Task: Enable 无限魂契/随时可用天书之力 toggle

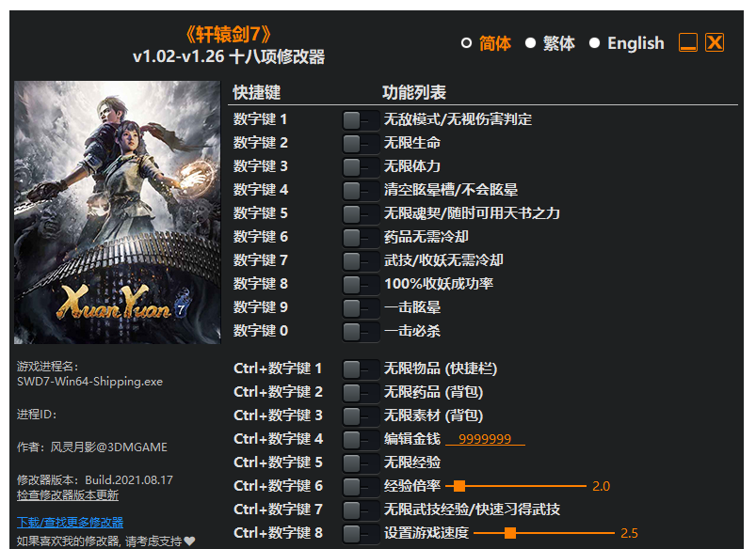Action: (x=361, y=213)
